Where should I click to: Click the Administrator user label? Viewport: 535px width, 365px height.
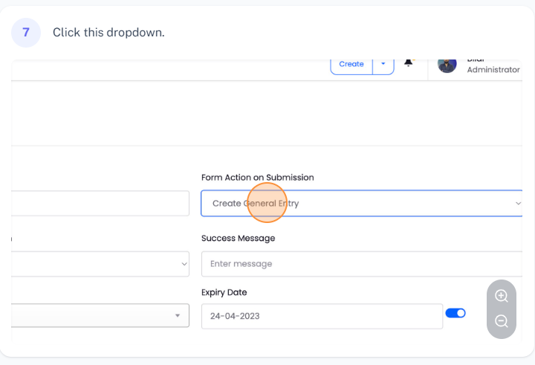[x=493, y=70]
